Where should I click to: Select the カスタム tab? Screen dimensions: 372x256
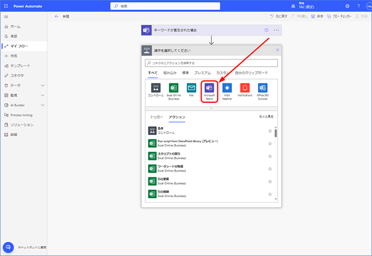(223, 73)
